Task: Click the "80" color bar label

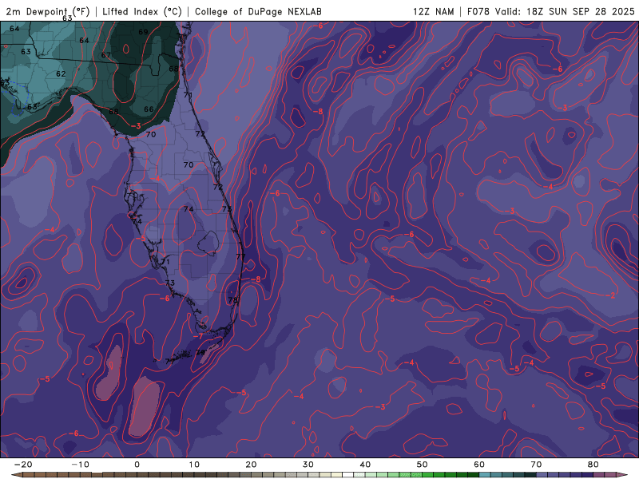Action: 593,465
